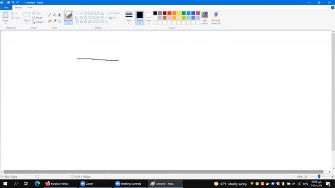This screenshot has width=335, height=188.
Task: Click the Undo arrow in title bar
Action: [13, 3]
